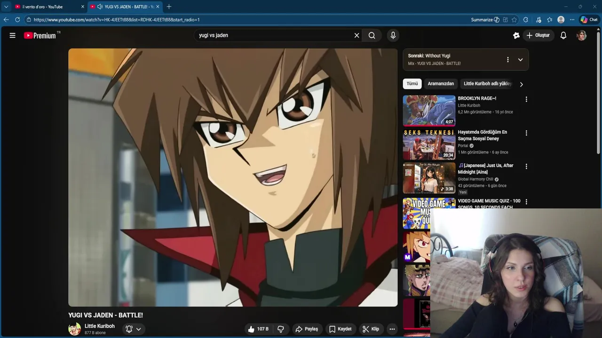Open the sparkle icon beside Oluştur
Screen dimensions: 602x338
[516, 35]
